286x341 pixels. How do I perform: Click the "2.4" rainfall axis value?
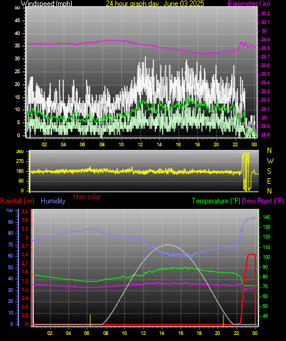(25, 254)
